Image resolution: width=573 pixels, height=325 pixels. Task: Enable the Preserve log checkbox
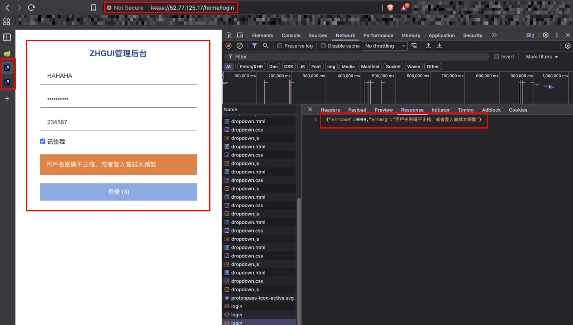[x=280, y=46]
